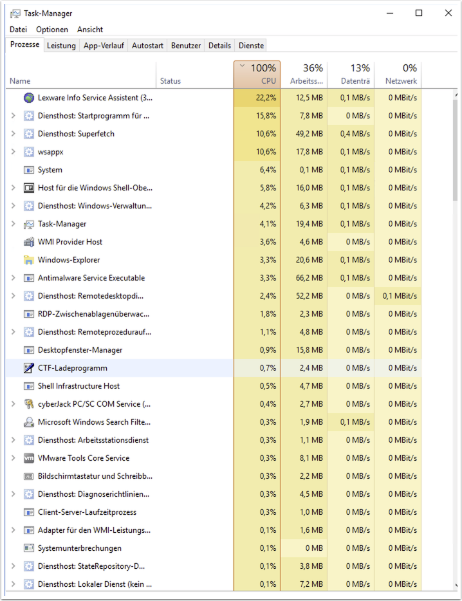The width and height of the screenshot is (462, 601).
Task: Switch to the Leistung tab
Action: 61,46
